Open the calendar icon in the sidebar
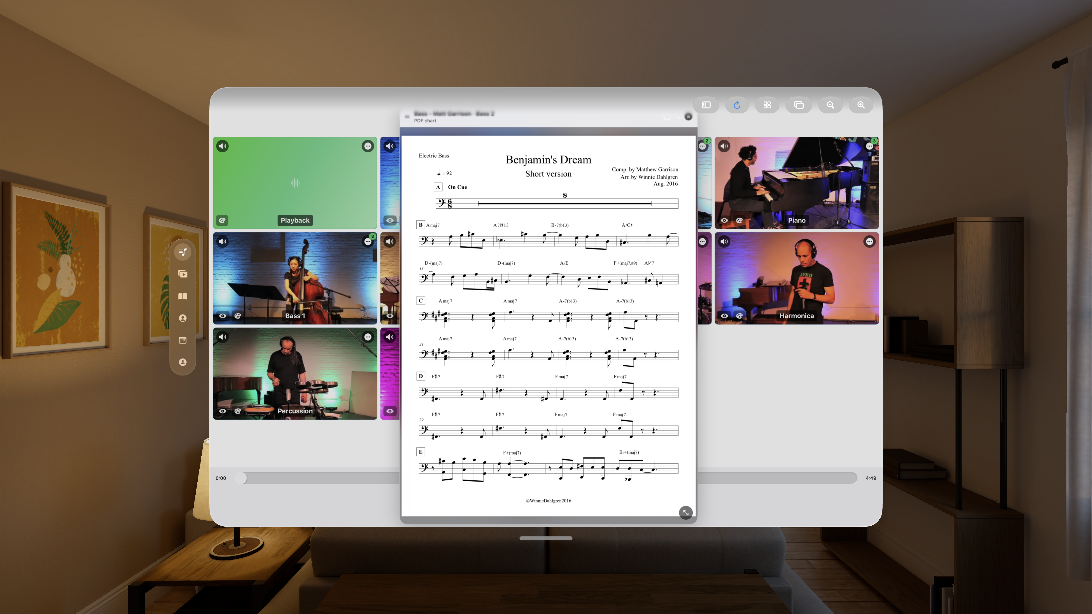The image size is (1092, 614). (183, 340)
